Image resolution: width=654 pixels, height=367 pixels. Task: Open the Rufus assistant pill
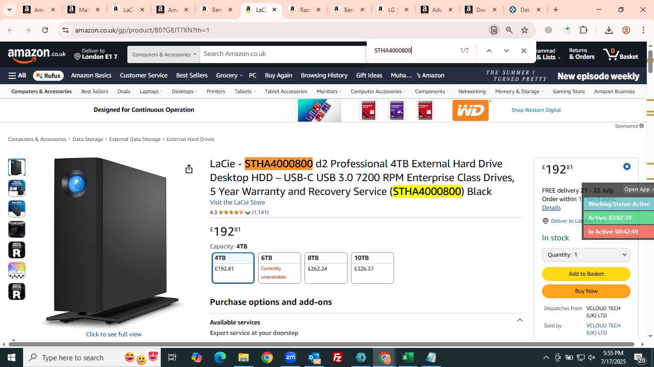(x=48, y=76)
